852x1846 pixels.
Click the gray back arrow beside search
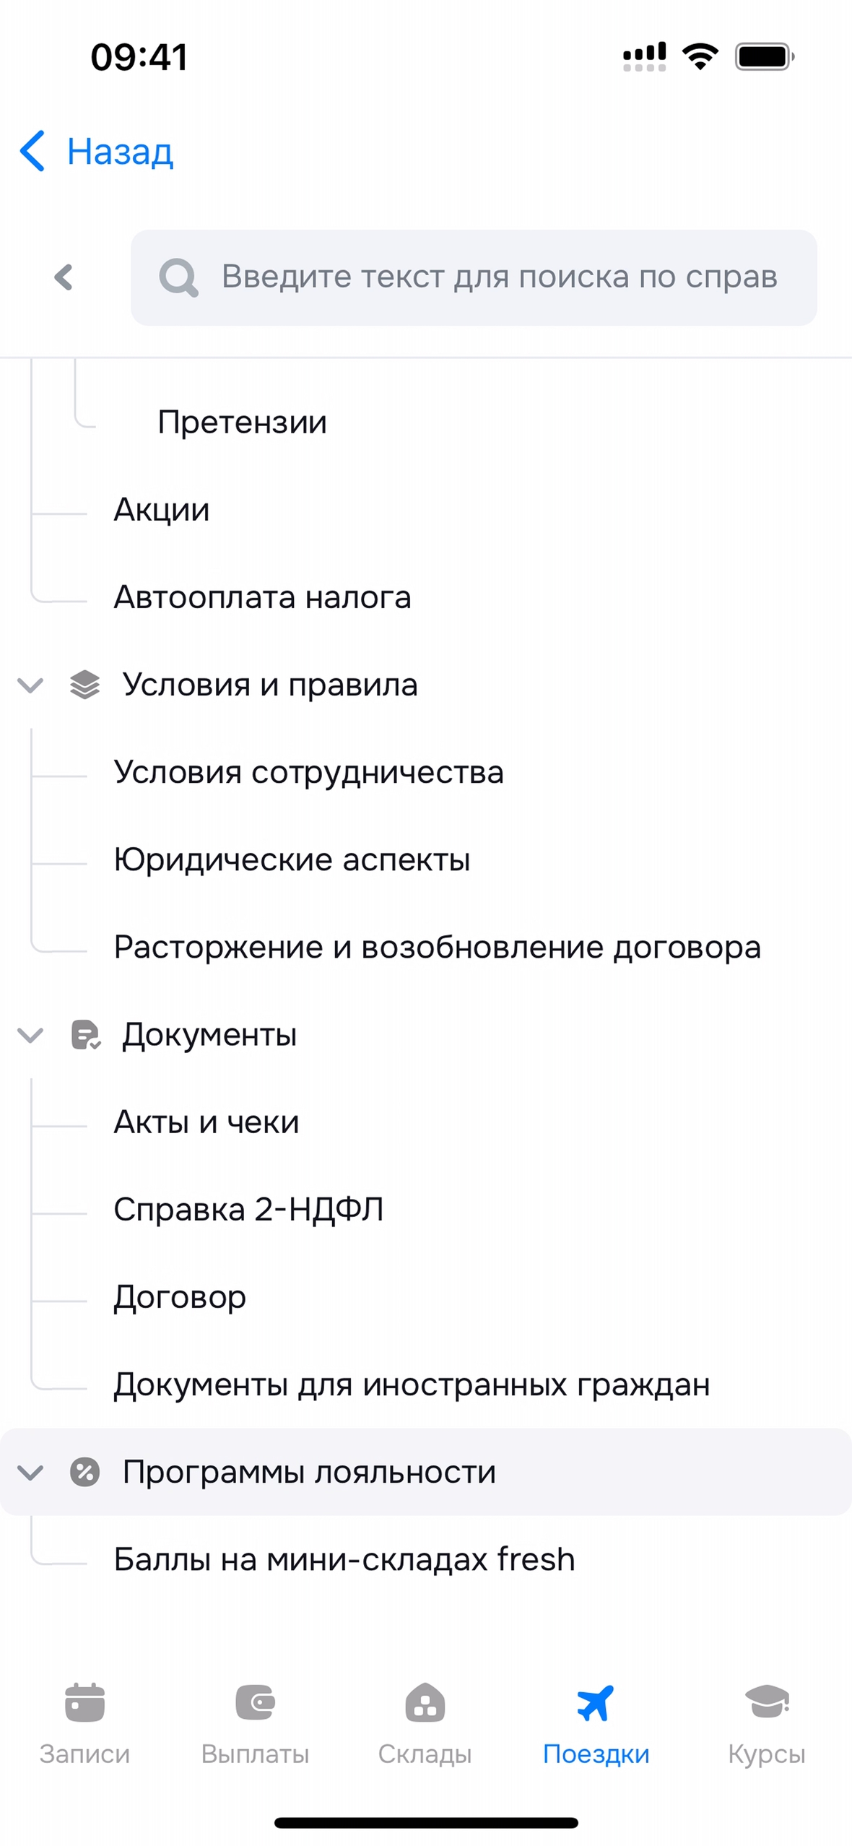(64, 277)
